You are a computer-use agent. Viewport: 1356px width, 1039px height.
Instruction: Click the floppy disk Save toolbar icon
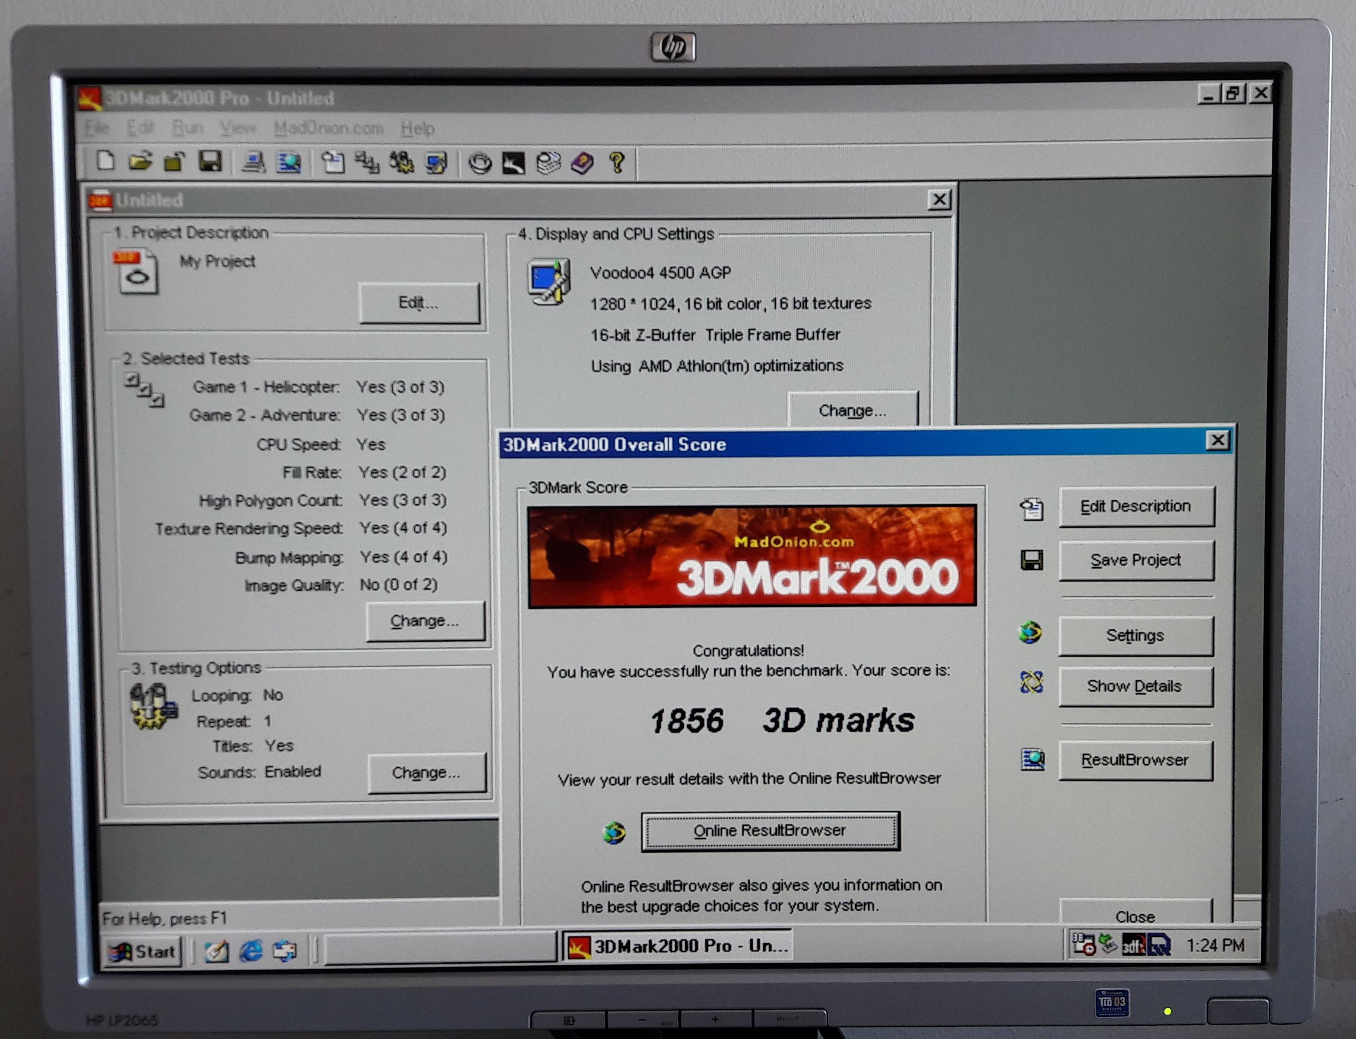(210, 162)
